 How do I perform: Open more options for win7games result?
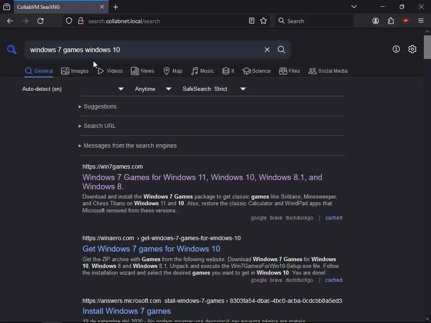click(319, 218)
